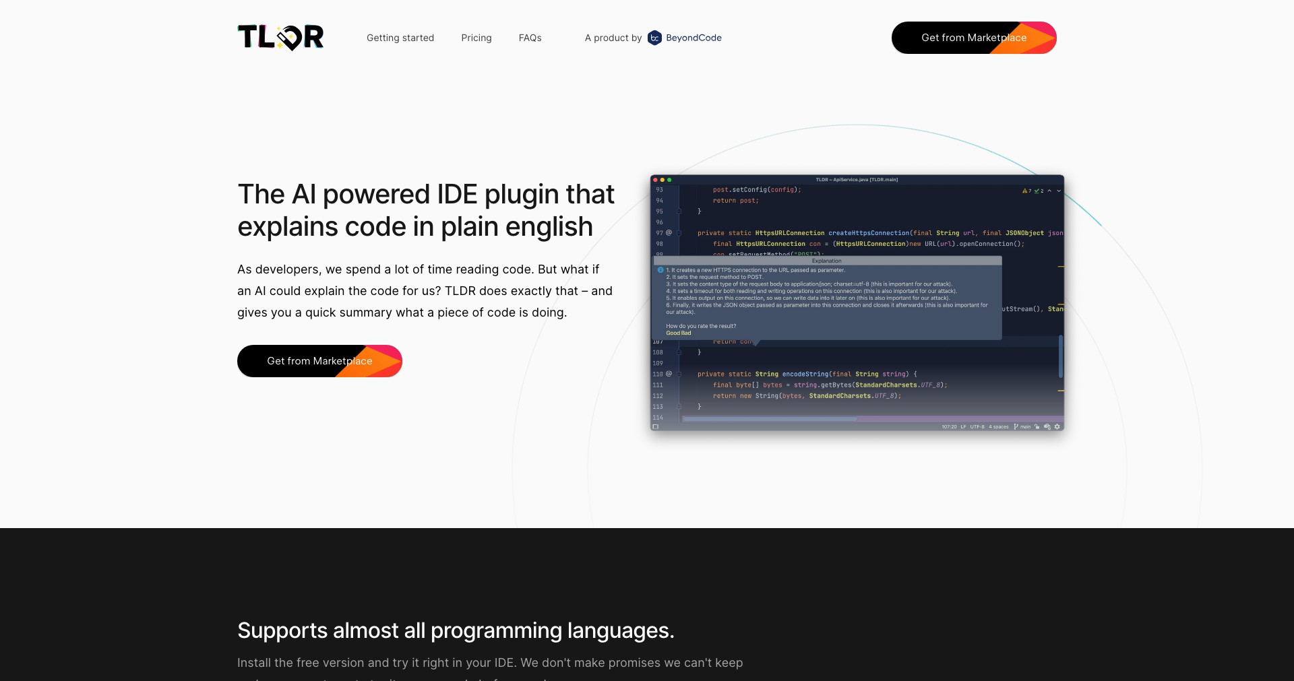1294x681 pixels.
Task: Click the hero headline about AI powered IDE plugin
Action: [x=426, y=210]
